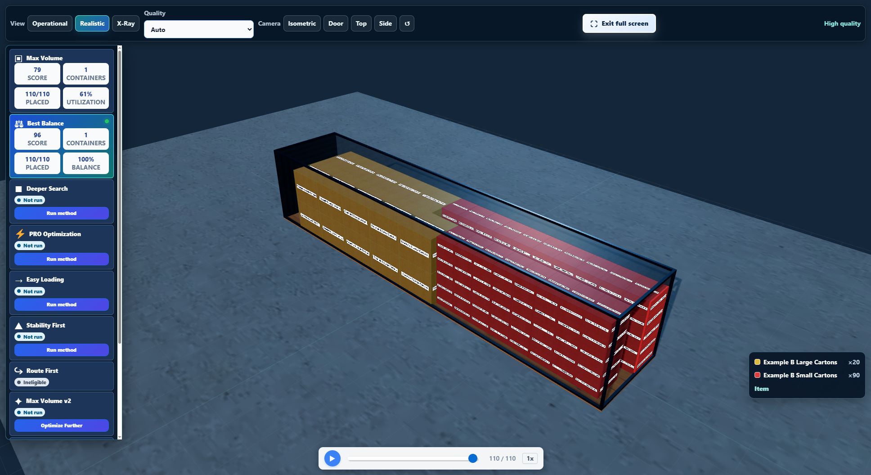
Task: Click the full screen brackets icon
Action: (x=594, y=23)
